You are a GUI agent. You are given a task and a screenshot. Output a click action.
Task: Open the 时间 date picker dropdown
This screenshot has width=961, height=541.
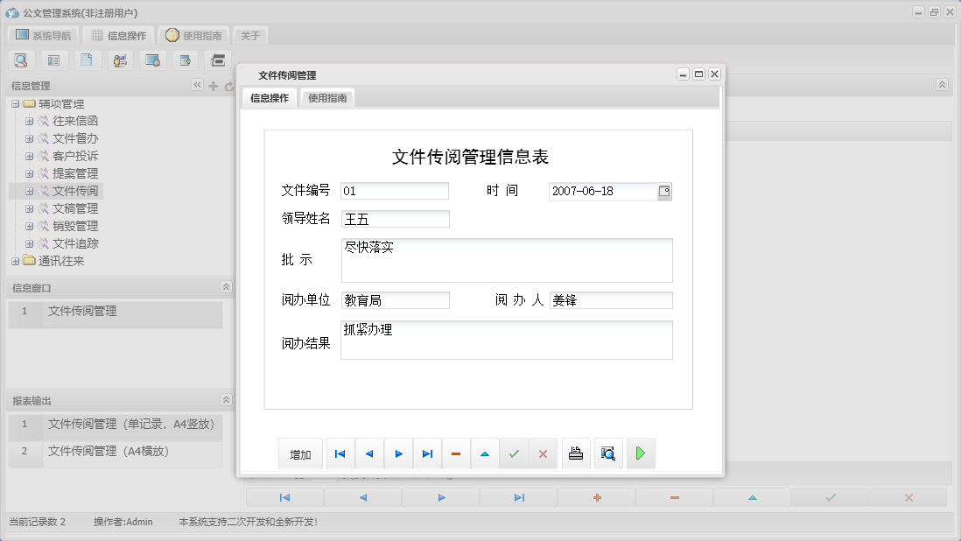pyautogui.click(x=666, y=191)
